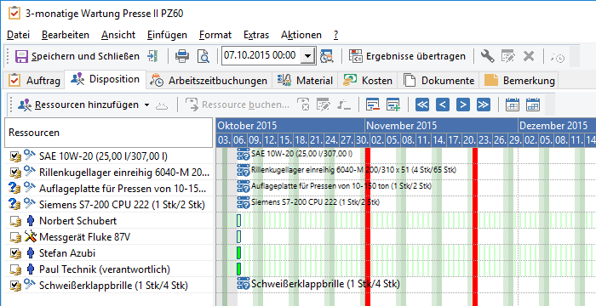
Task: Click the tool icon of Messgerät Fluke 87V
Action: click(30, 237)
